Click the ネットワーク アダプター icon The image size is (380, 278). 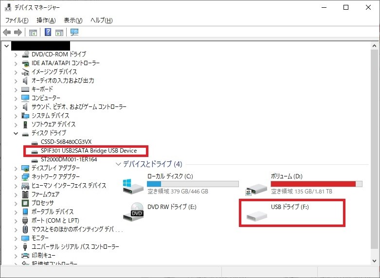tap(25, 177)
